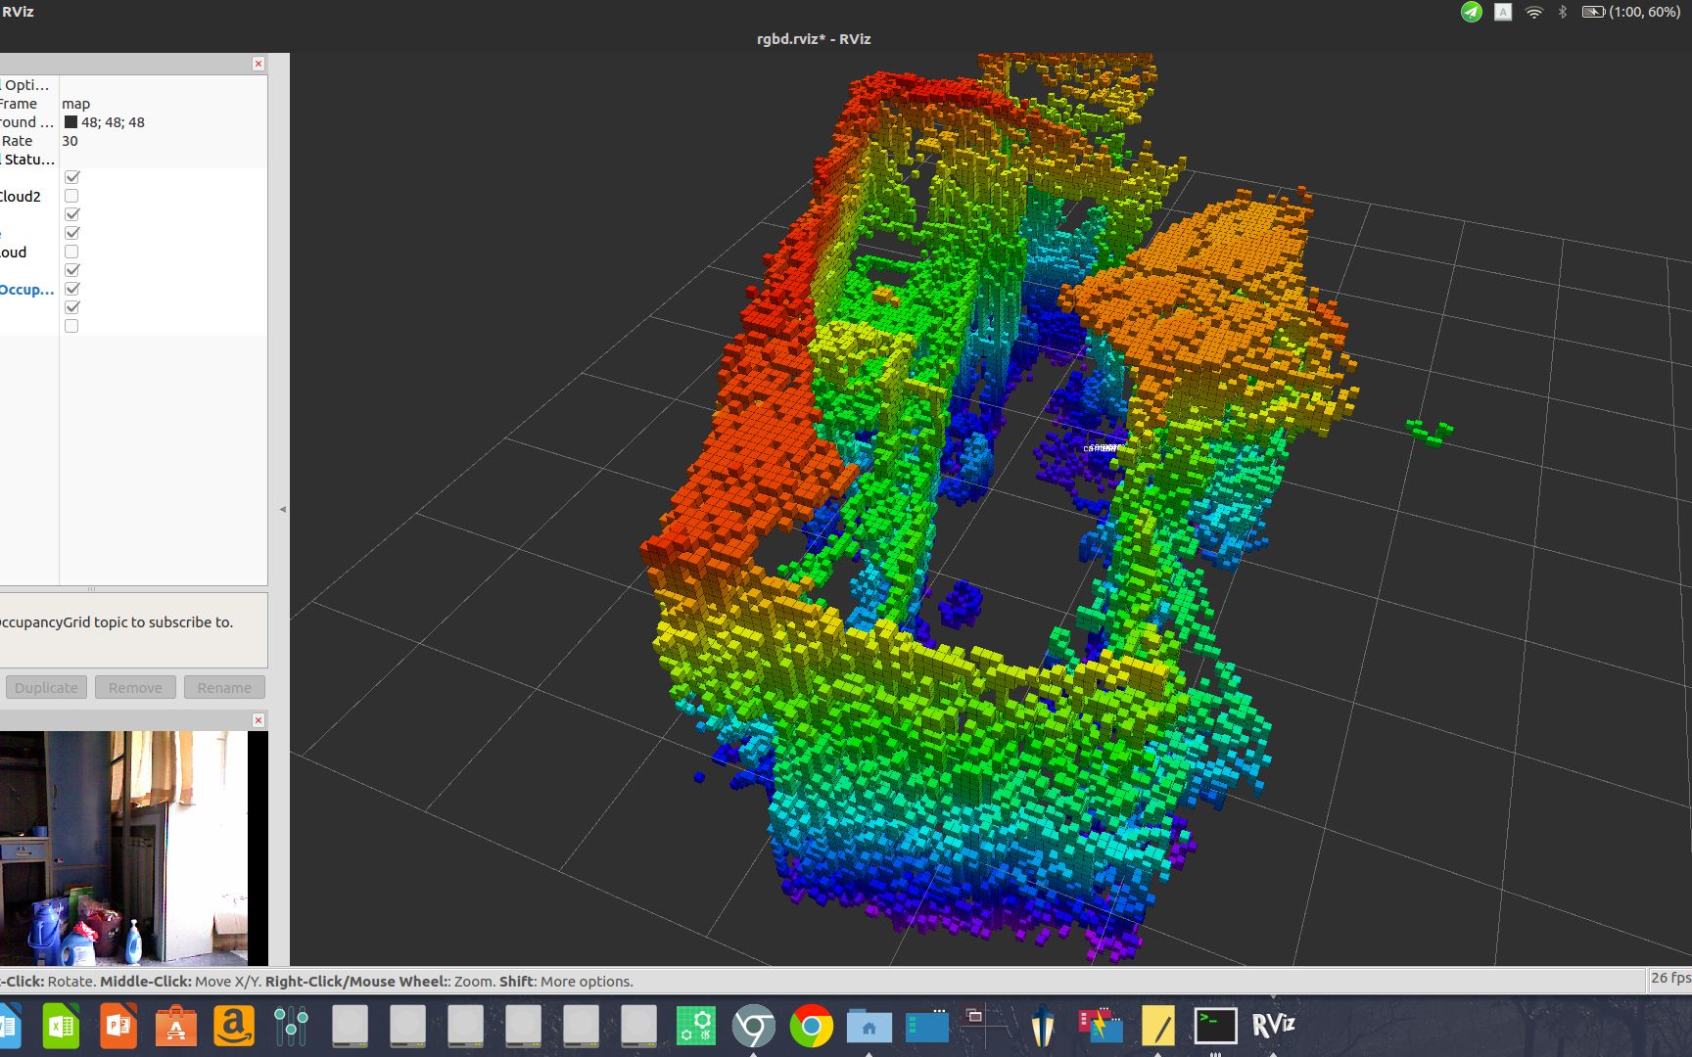Untick the checkbox right above the Cloud2 row

coord(71,177)
